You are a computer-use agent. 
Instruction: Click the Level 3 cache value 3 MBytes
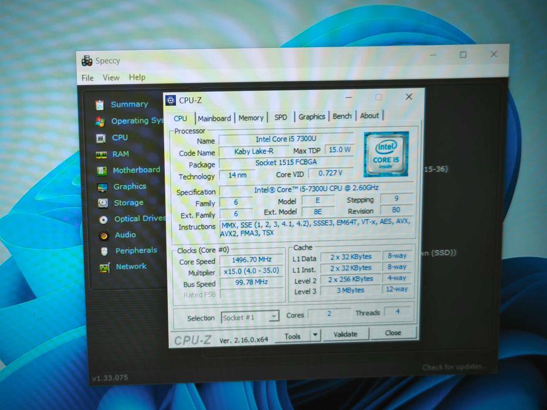(x=350, y=290)
